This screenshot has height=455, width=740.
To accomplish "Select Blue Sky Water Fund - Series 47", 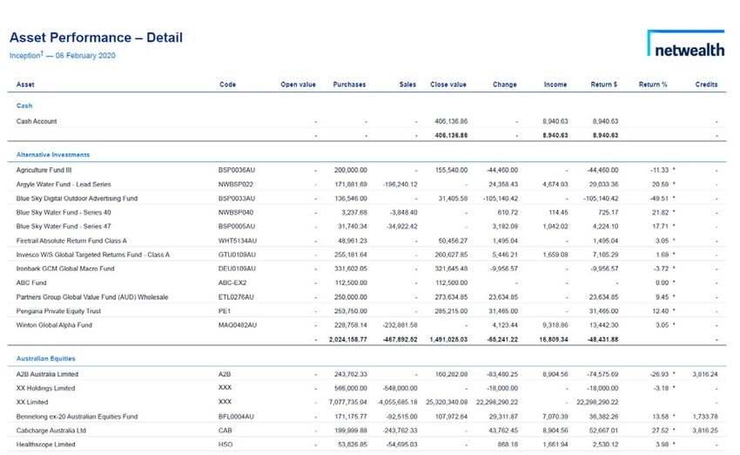I will tap(64, 227).
